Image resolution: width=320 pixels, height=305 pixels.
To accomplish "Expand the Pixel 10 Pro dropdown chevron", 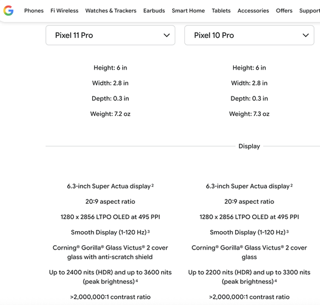I will pos(305,35).
